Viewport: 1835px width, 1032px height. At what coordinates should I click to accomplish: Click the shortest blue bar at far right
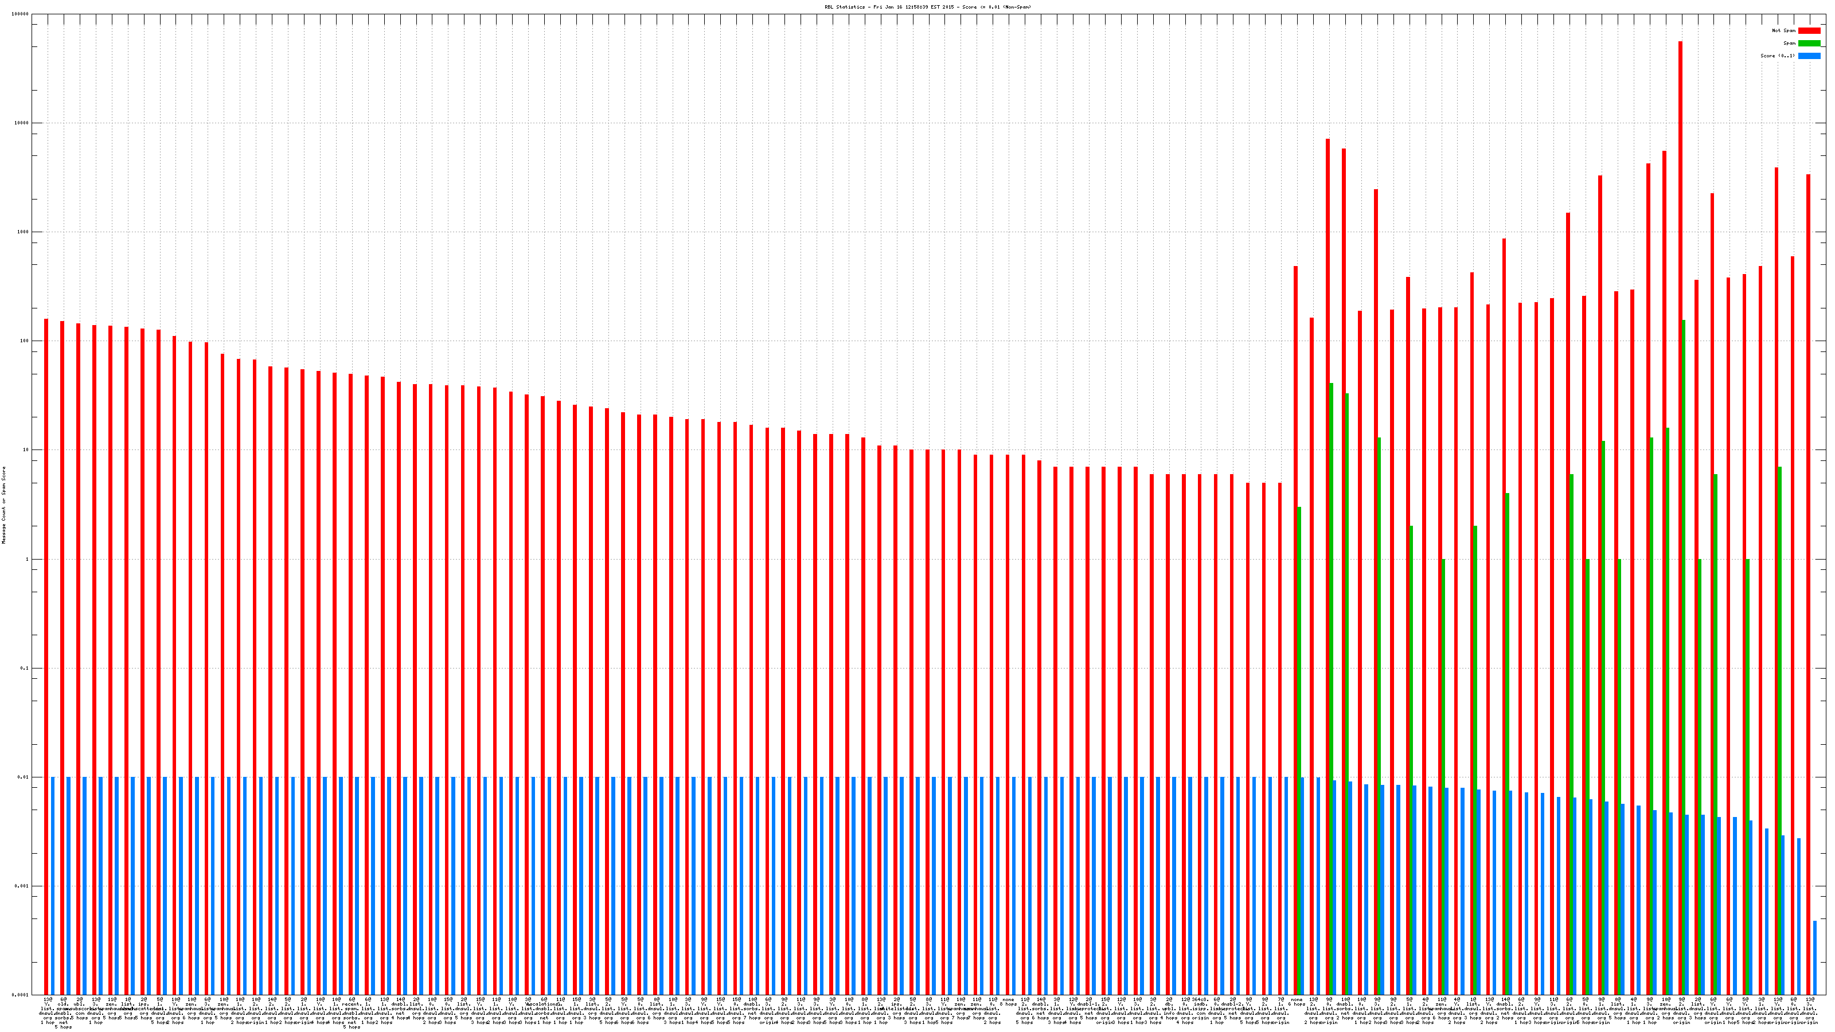point(1815,958)
